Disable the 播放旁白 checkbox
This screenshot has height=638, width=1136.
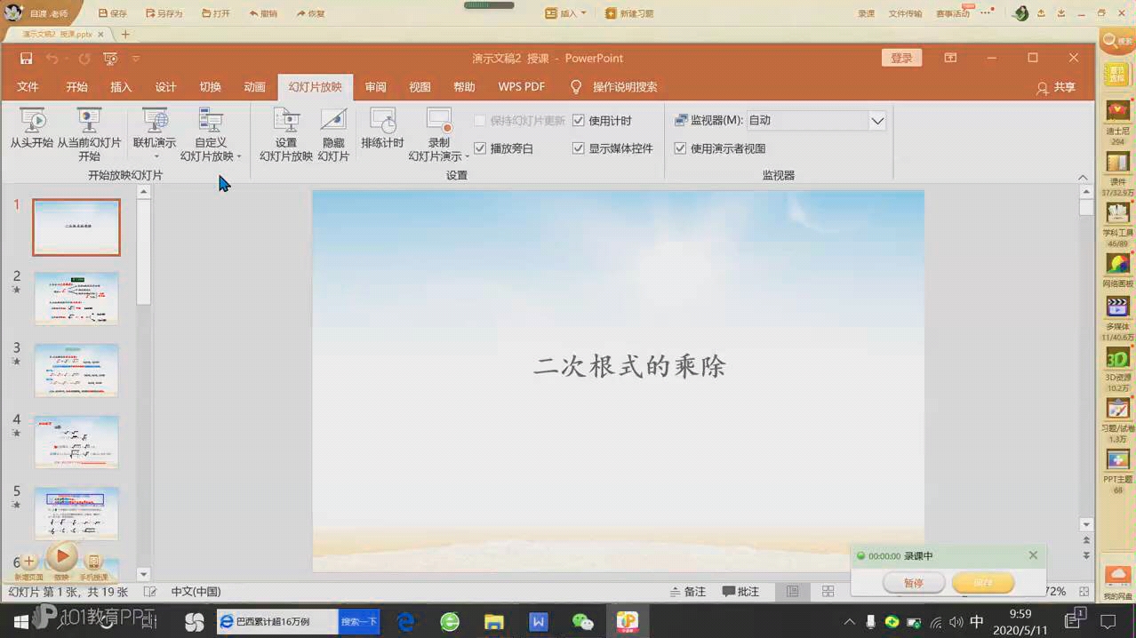click(x=480, y=148)
